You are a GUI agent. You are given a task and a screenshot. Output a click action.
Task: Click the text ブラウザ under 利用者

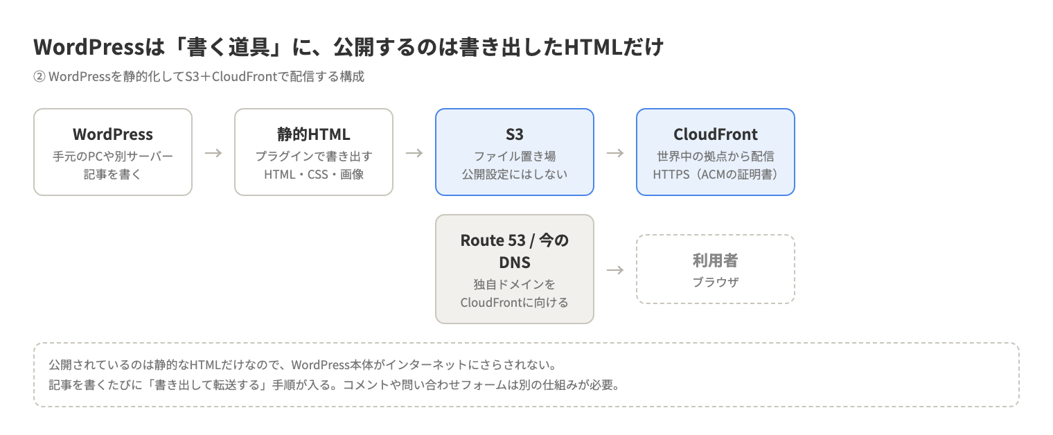point(716,283)
